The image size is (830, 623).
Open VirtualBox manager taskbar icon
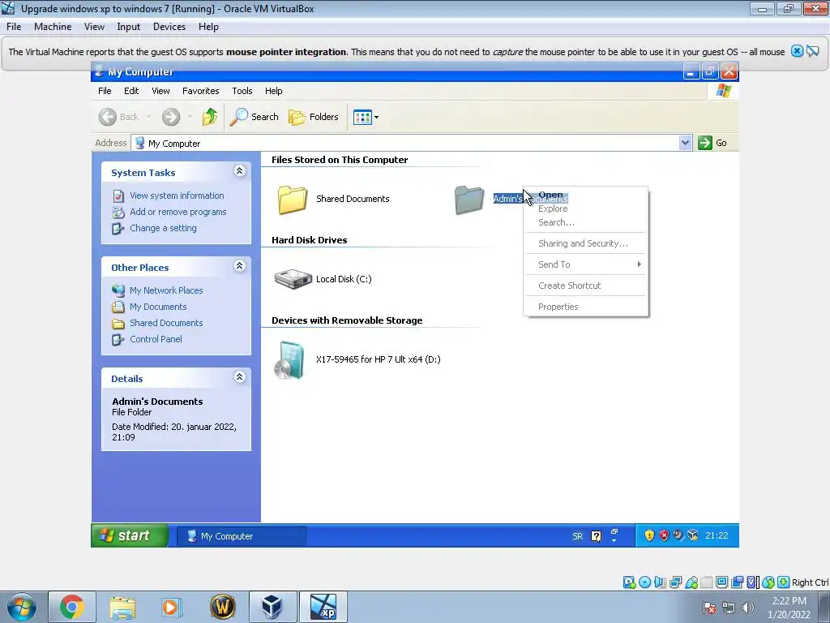[272, 607]
